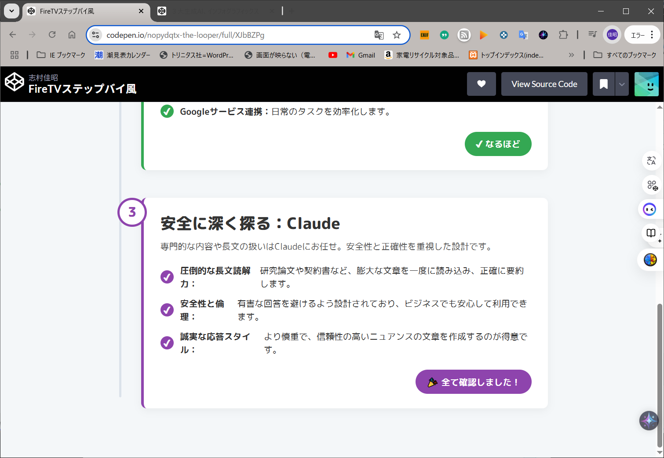Click View Source Code button
664x458 pixels.
[544, 84]
